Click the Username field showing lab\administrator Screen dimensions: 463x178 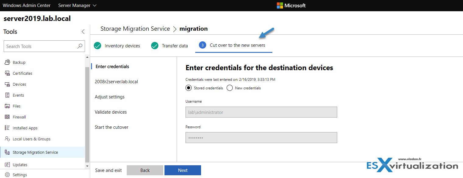pyautogui.click(x=261, y=112)
